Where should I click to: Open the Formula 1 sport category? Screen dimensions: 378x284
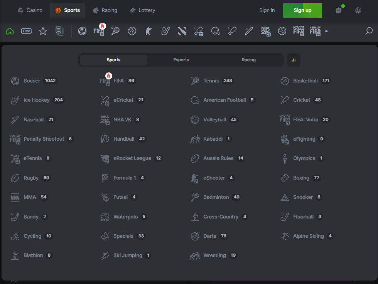click(x=124, y=178)
